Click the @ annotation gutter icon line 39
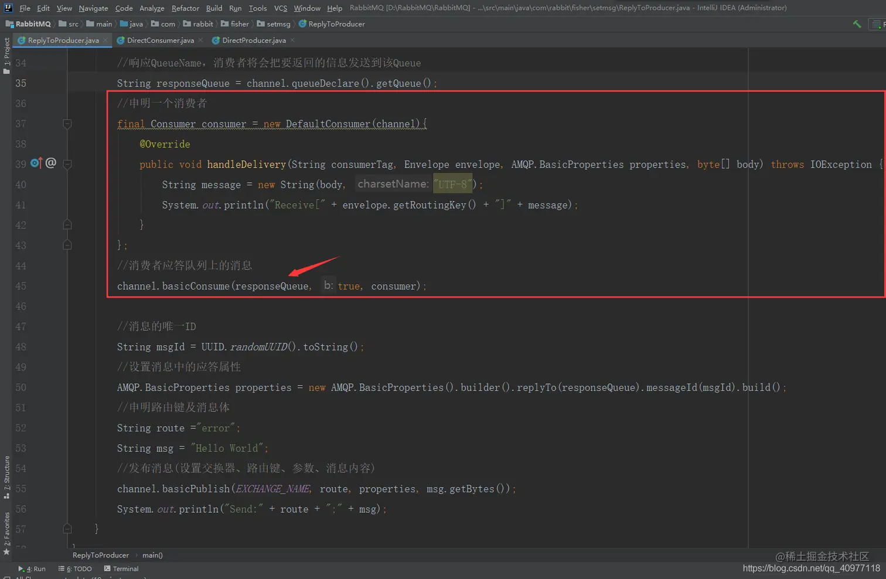The height and width of the screenshot is (579, 886). coord(51,163)
